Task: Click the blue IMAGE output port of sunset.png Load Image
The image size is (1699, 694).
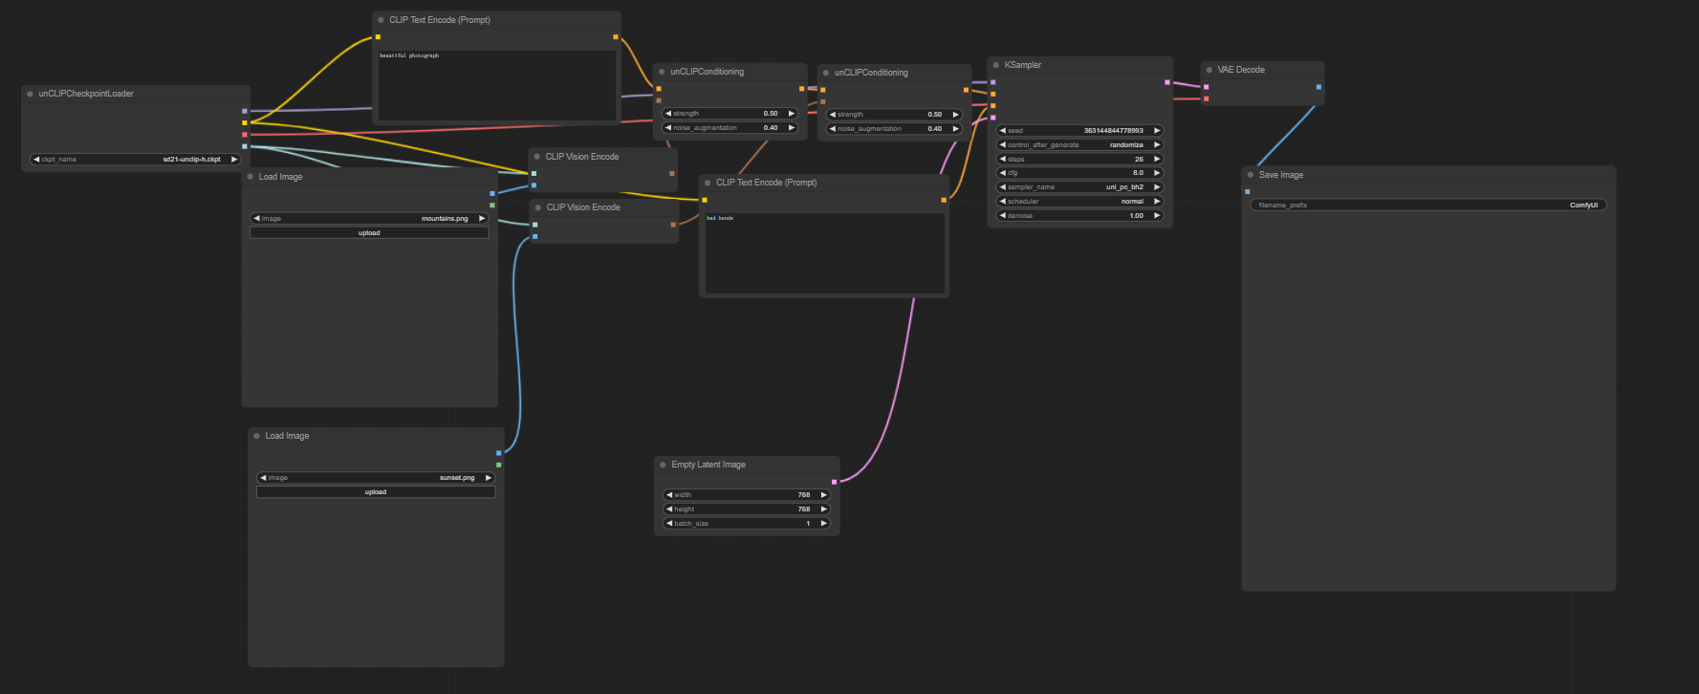Action: (499, 453)
